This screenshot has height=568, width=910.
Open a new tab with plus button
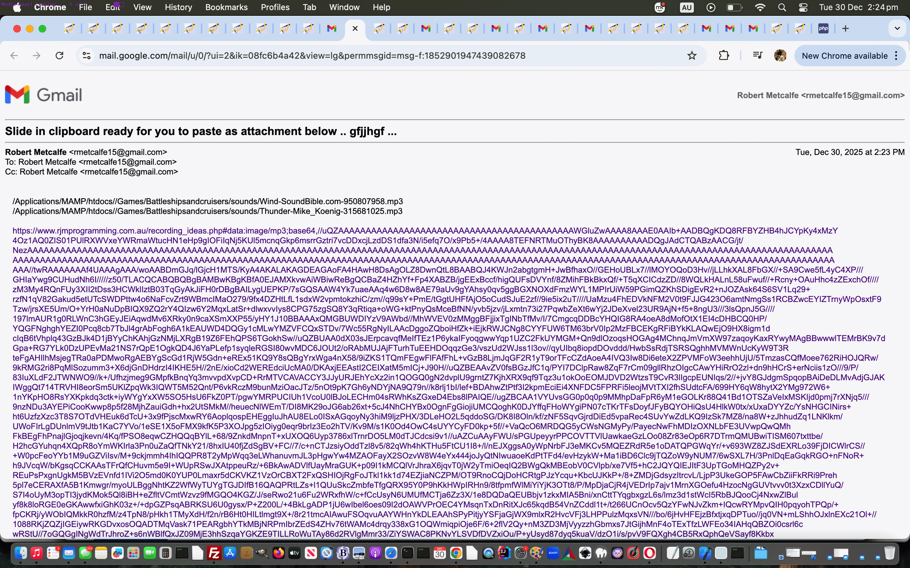(845, 28)
